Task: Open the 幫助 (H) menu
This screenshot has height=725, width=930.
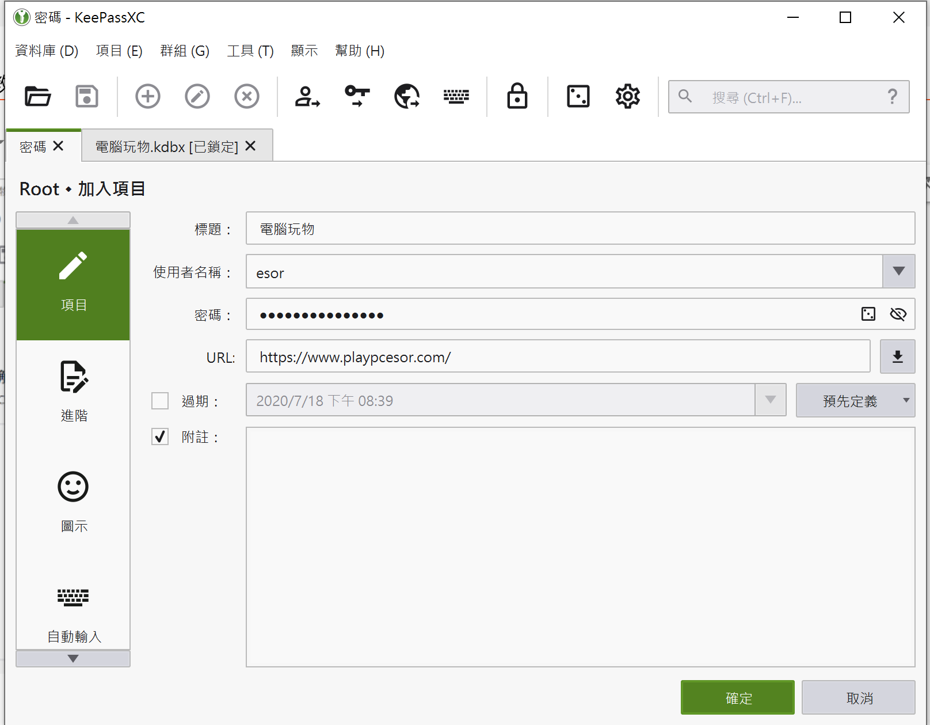Action: point(360,51)
